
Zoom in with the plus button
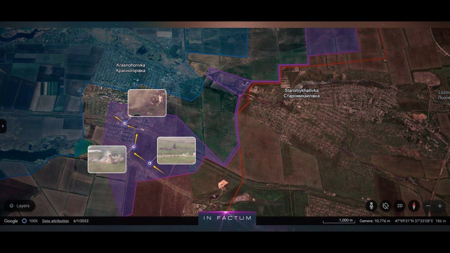440,206
